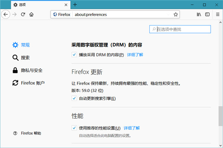Bookmark this page with the star icon

coord(176,14)
